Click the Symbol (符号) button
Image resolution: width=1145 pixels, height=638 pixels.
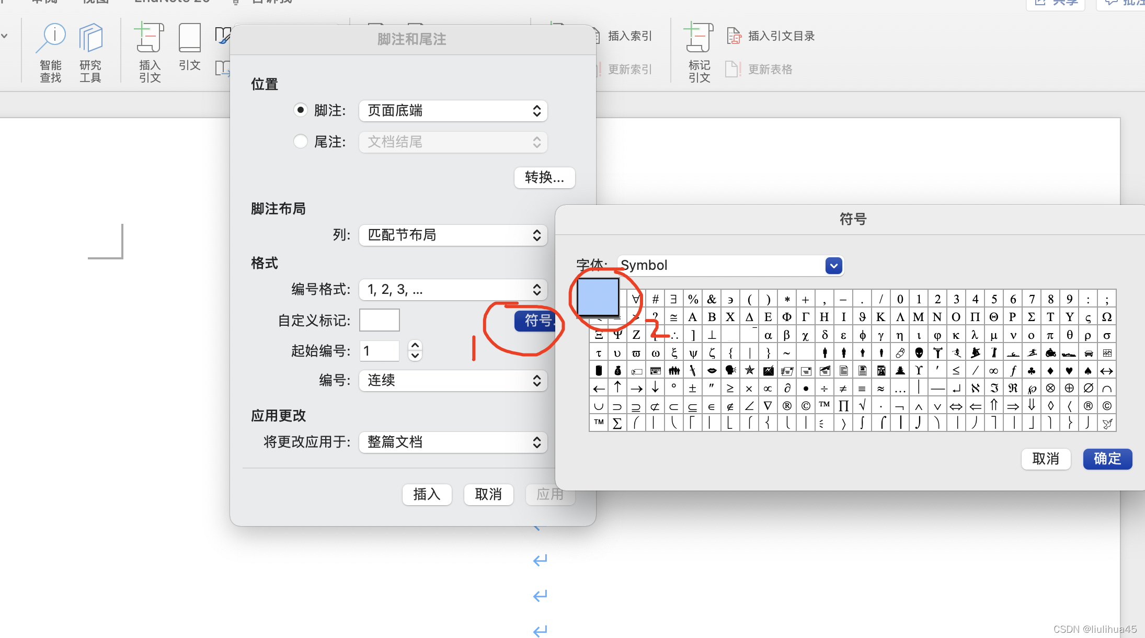tap(535, 321)
